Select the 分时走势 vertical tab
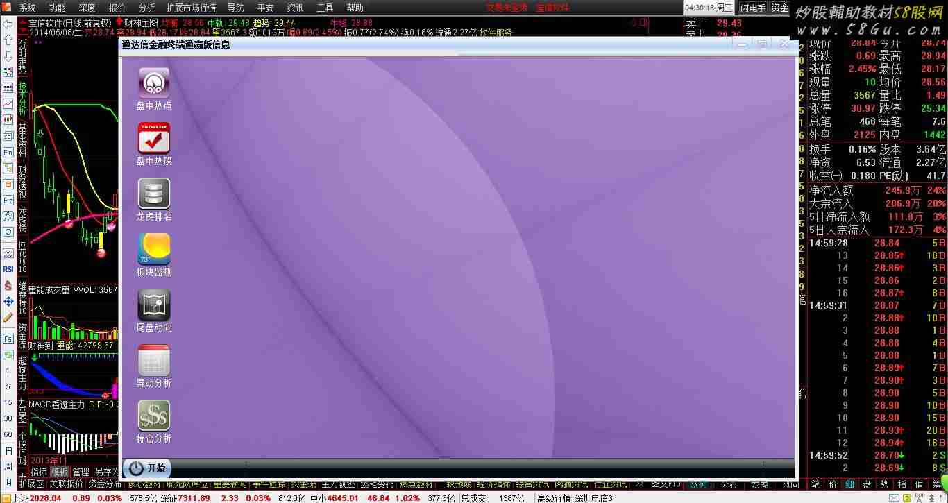The width and height of the screenshot is (948, 503). 22,57
